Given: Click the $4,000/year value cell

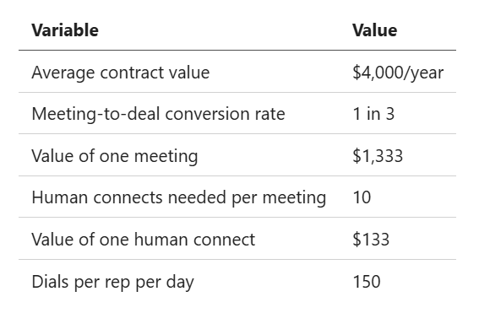Looking at the screenshot, I should coord(398,73).
